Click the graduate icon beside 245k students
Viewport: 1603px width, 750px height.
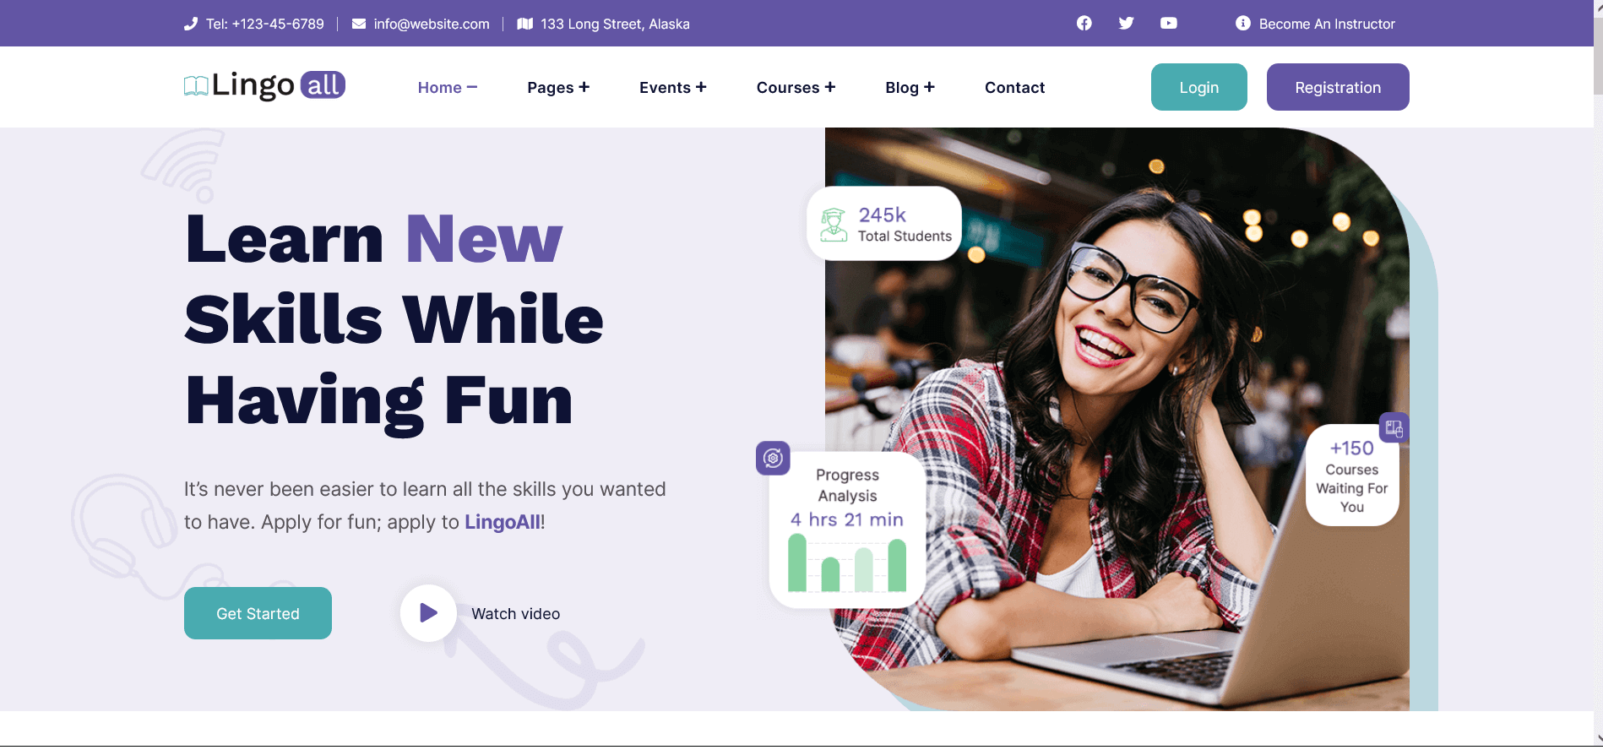click(834, 225)
